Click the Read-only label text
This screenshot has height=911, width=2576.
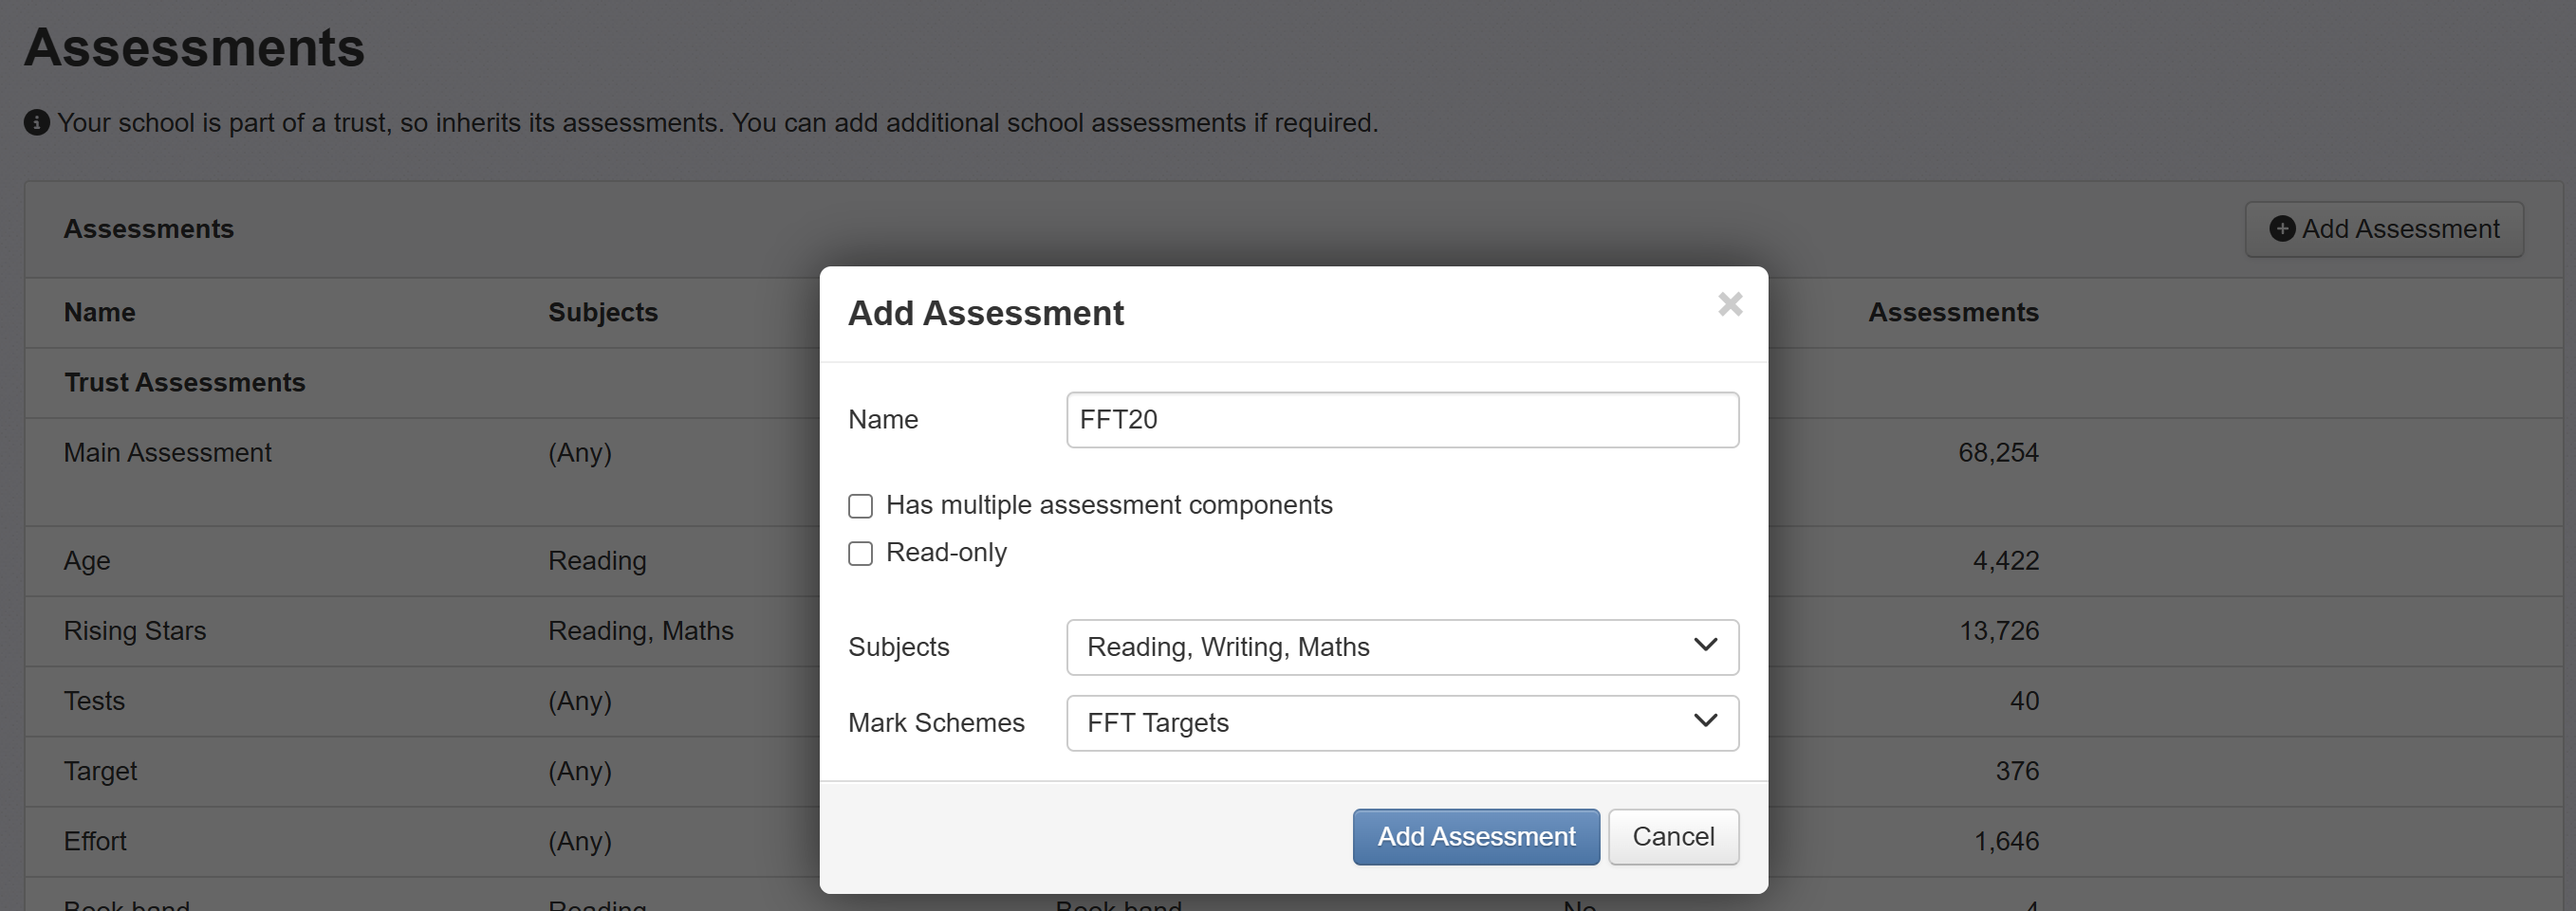click(946, 553)
